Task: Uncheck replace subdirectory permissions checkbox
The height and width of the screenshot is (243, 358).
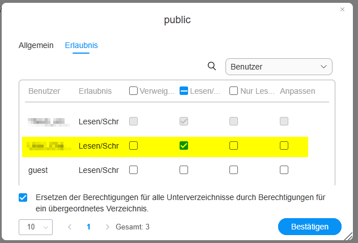Action: [x=23, y=197]
